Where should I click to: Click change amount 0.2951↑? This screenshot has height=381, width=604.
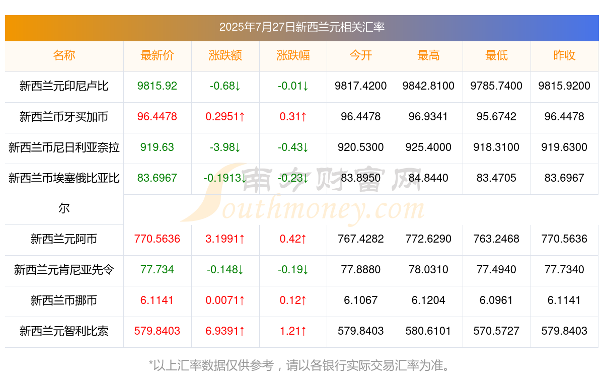(x=225, y=117)
